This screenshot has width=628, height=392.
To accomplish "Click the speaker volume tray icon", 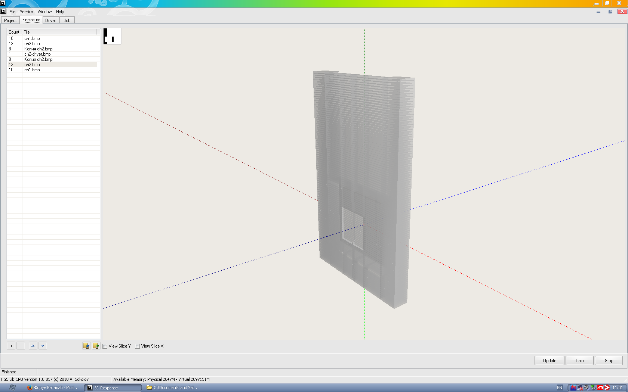I will (587, 388).
